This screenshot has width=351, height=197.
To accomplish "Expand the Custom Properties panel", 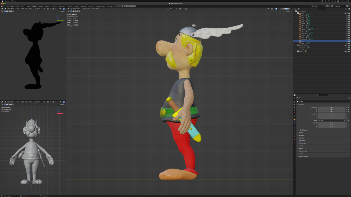I will pos(303,156).
